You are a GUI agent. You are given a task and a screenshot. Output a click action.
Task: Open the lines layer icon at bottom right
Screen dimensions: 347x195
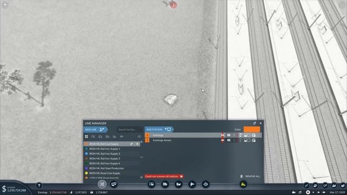coord(306,185)
